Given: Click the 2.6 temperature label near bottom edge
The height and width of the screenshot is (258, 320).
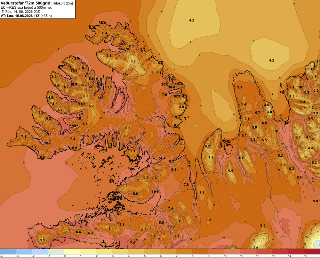Looking at the screenshot, I should pos(255,247).
